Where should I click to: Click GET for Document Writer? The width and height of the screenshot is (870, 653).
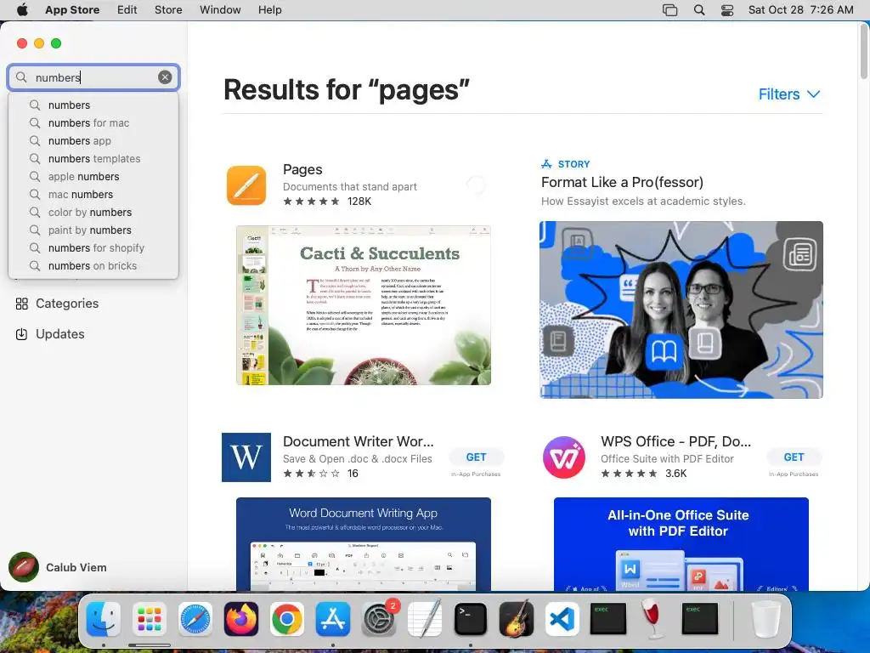click(476, 457)
